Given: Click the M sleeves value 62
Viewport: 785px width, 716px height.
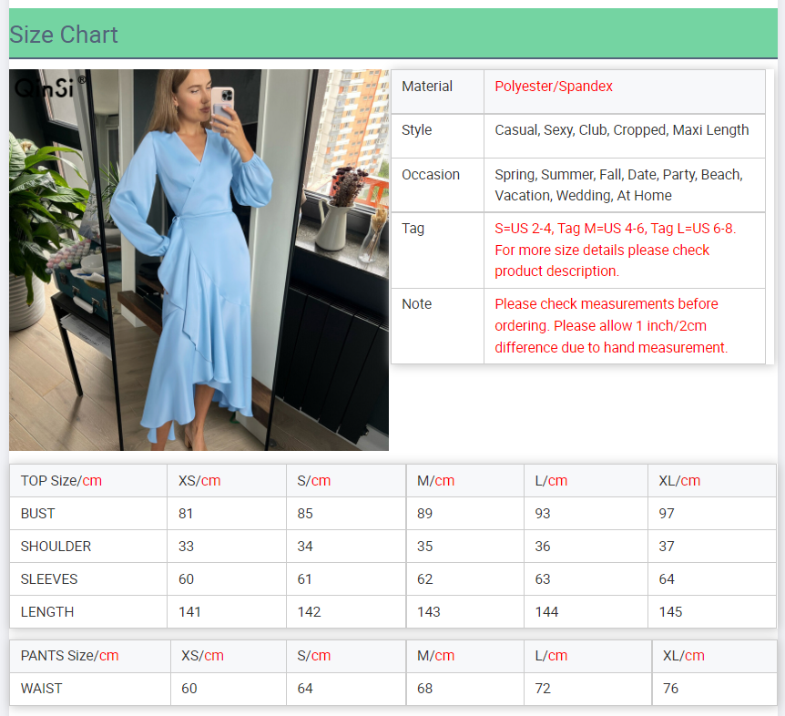Looking at the screenshot, I should point(425,579).
